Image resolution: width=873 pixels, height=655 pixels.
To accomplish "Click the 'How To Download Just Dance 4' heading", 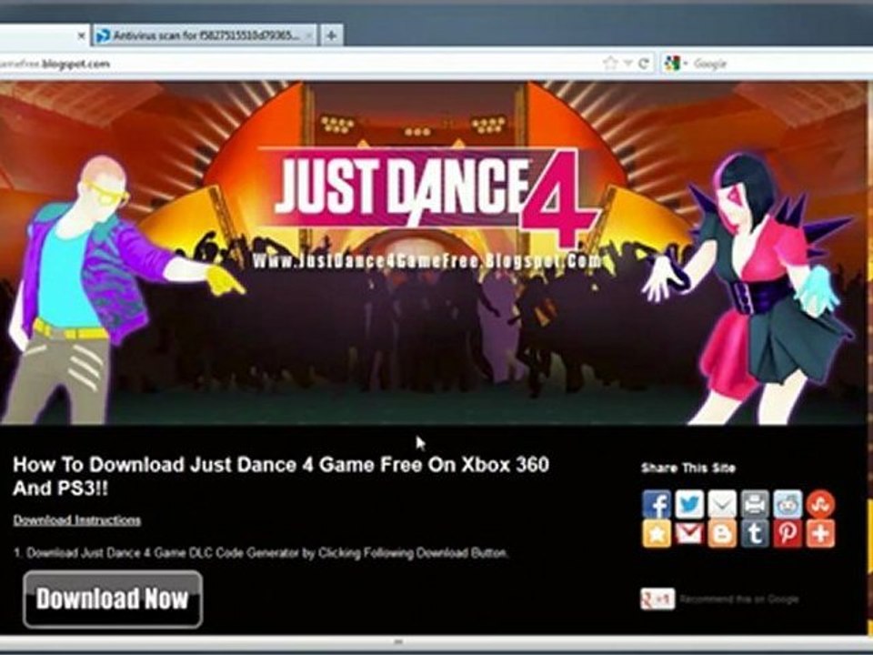I will point(281,476).
